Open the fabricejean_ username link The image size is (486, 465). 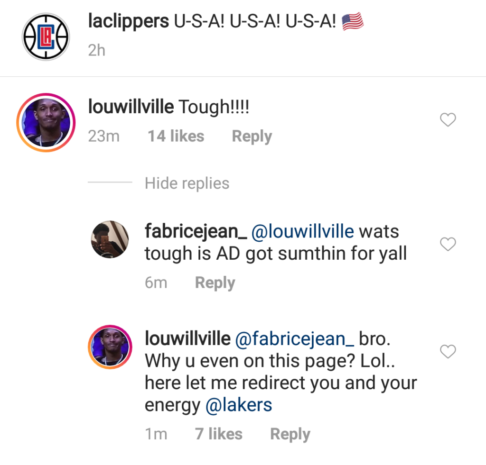coord(196,232)
